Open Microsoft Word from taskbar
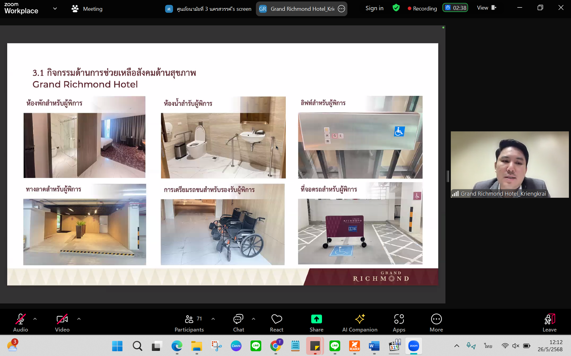The image size is (571, 356). 374,346
